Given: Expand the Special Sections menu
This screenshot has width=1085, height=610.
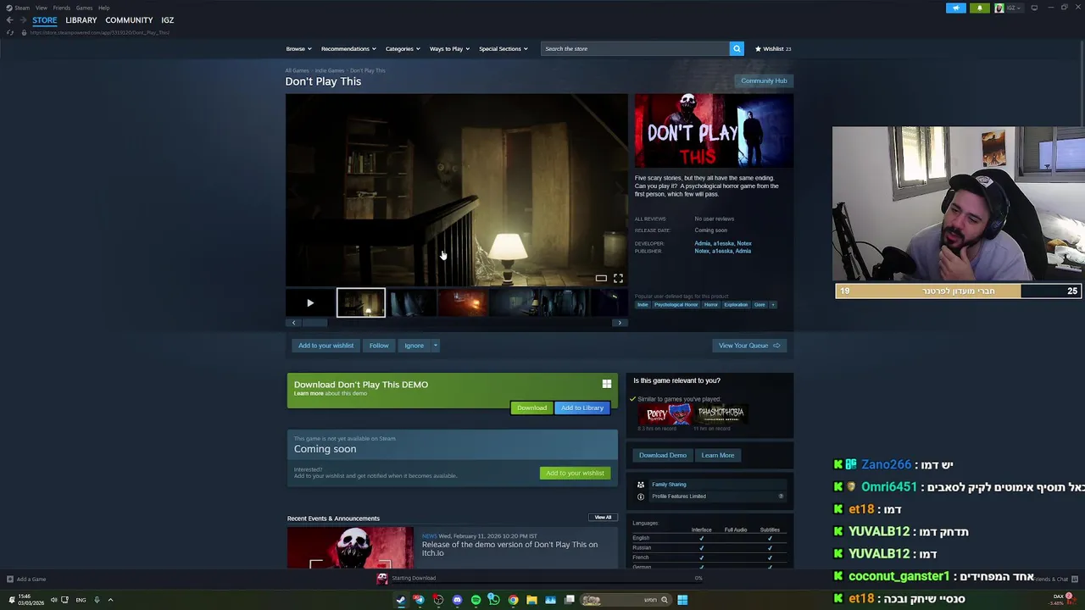Looking at the screenshot, I should point(504,48).
